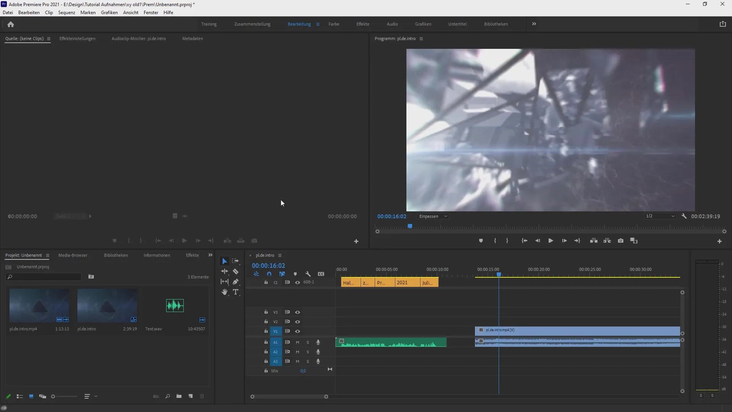
Task: Show more workspaces chevron
Action: click(534, 24)
